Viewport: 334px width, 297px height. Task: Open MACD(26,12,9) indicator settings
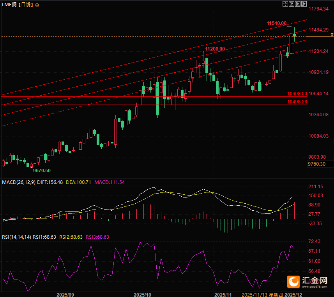click(18, 182)
